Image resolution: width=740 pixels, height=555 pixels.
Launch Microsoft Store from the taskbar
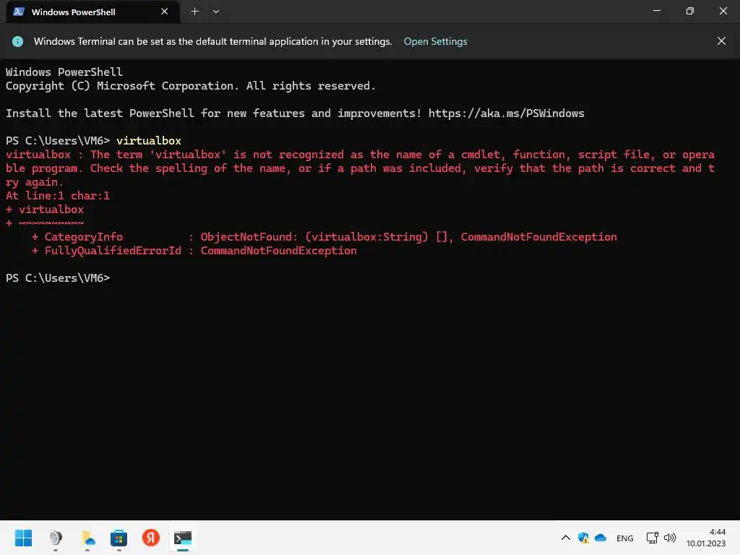(119, 538)
